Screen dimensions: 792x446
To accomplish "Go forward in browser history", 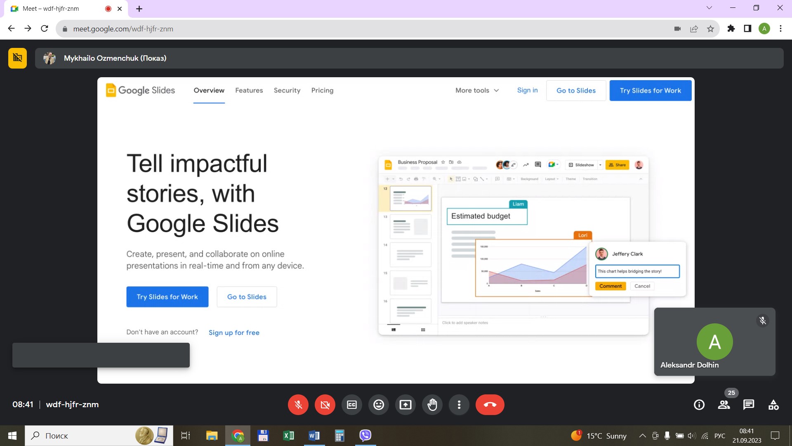I will point(28,28).
